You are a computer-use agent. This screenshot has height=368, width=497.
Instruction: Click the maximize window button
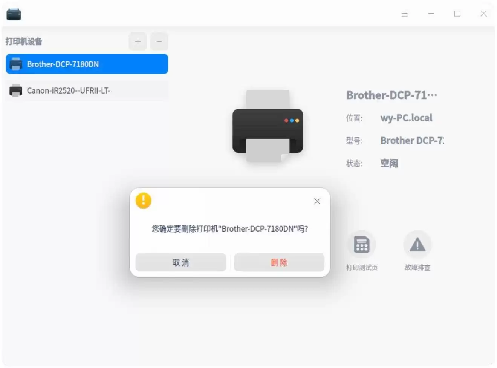457,14
